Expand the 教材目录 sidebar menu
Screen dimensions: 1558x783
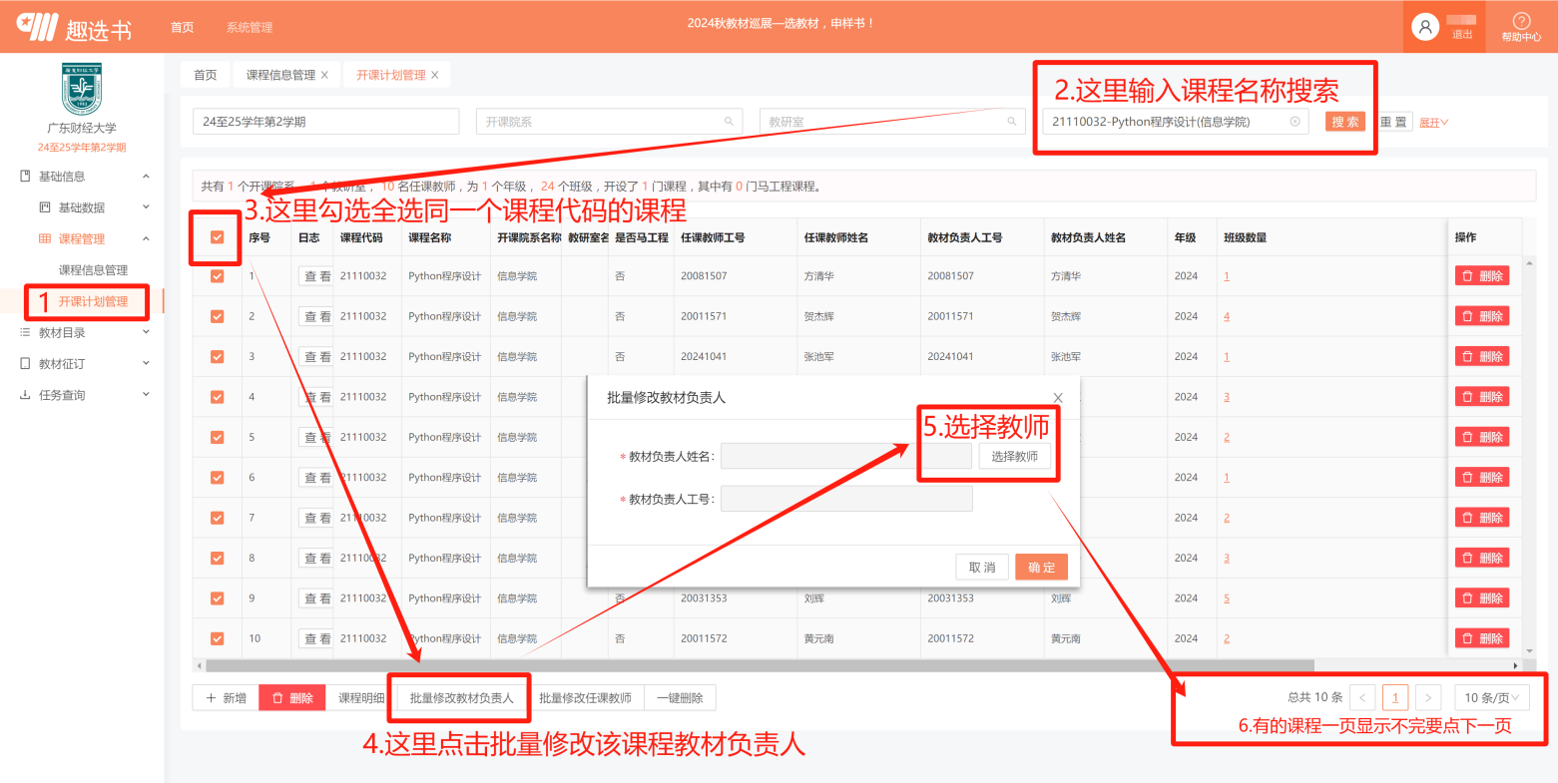(84, 333)
